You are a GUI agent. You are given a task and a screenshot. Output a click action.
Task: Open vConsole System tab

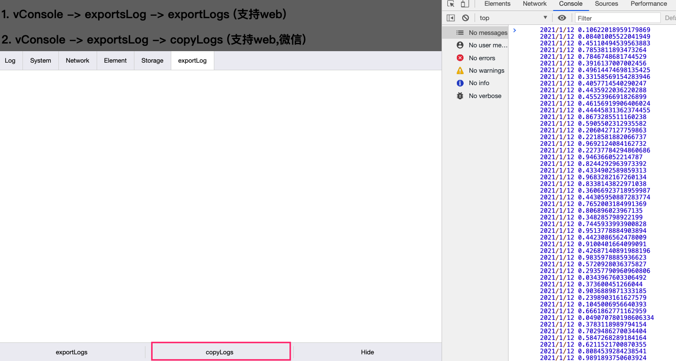click(41, 61)
